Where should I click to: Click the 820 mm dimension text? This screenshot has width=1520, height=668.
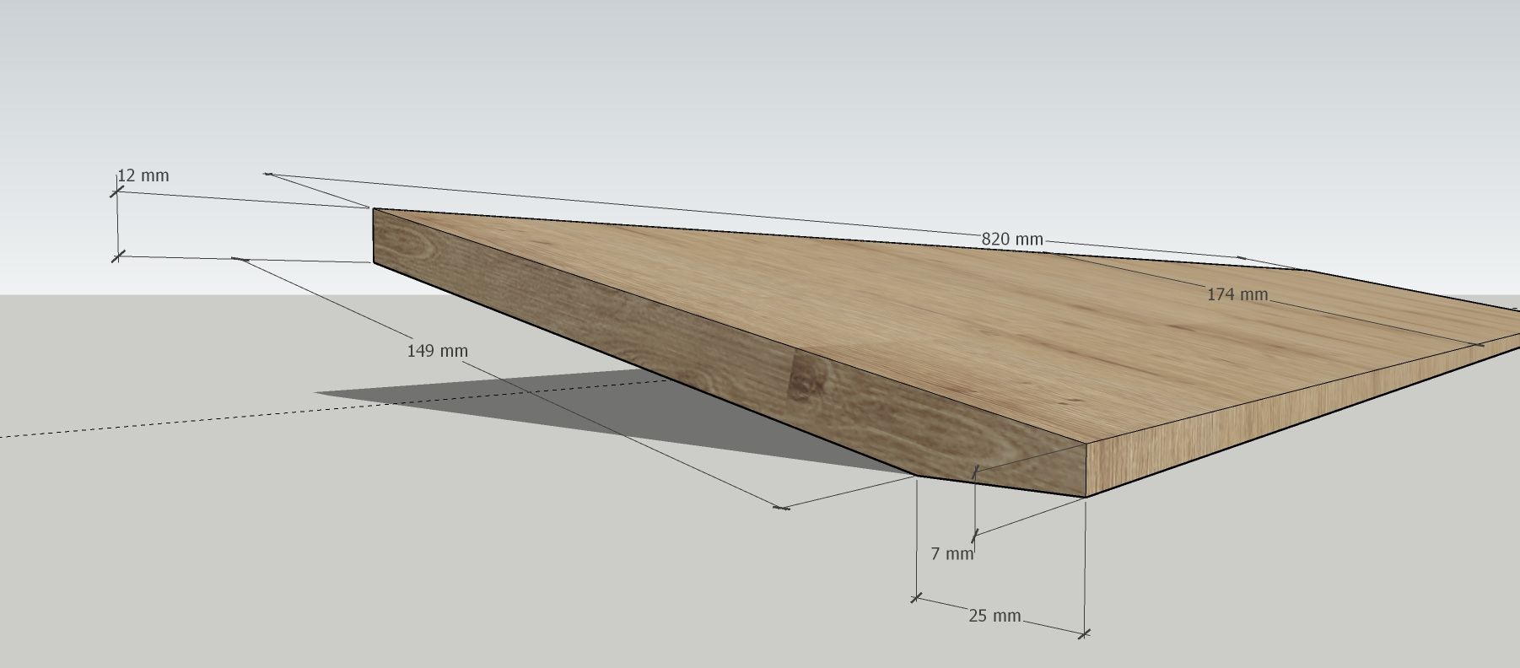pos(1012,239)
